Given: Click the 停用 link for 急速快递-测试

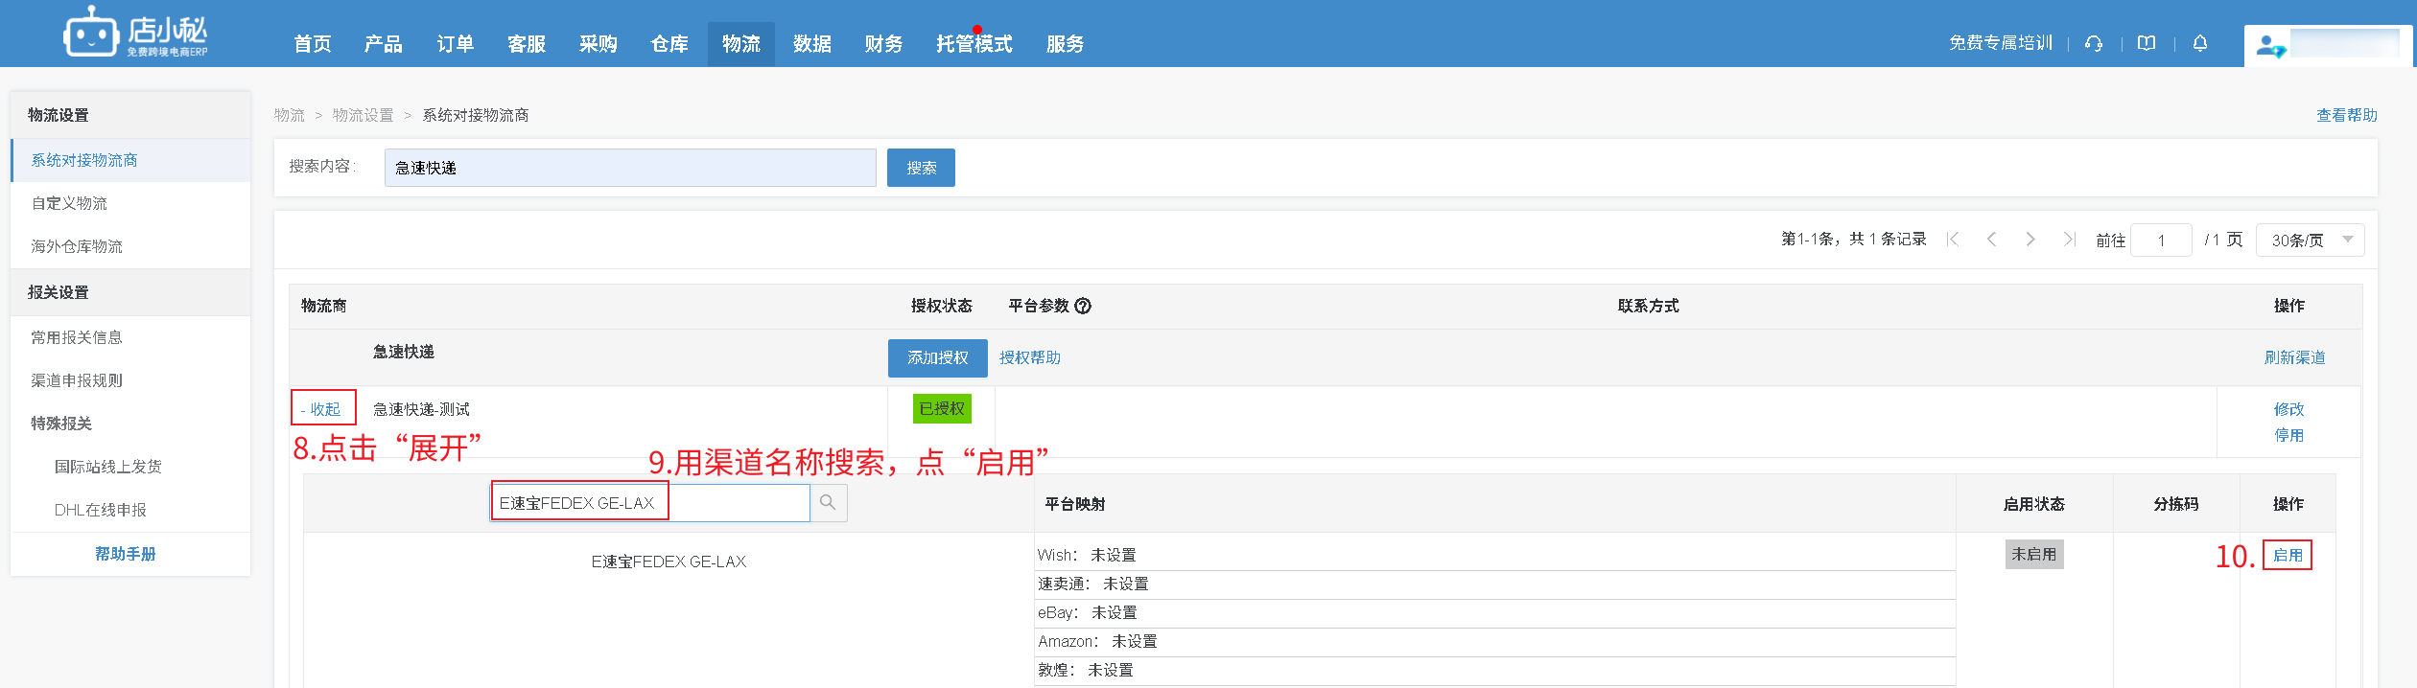Looking at the screenshot, I should click(x=2288, y=435).
